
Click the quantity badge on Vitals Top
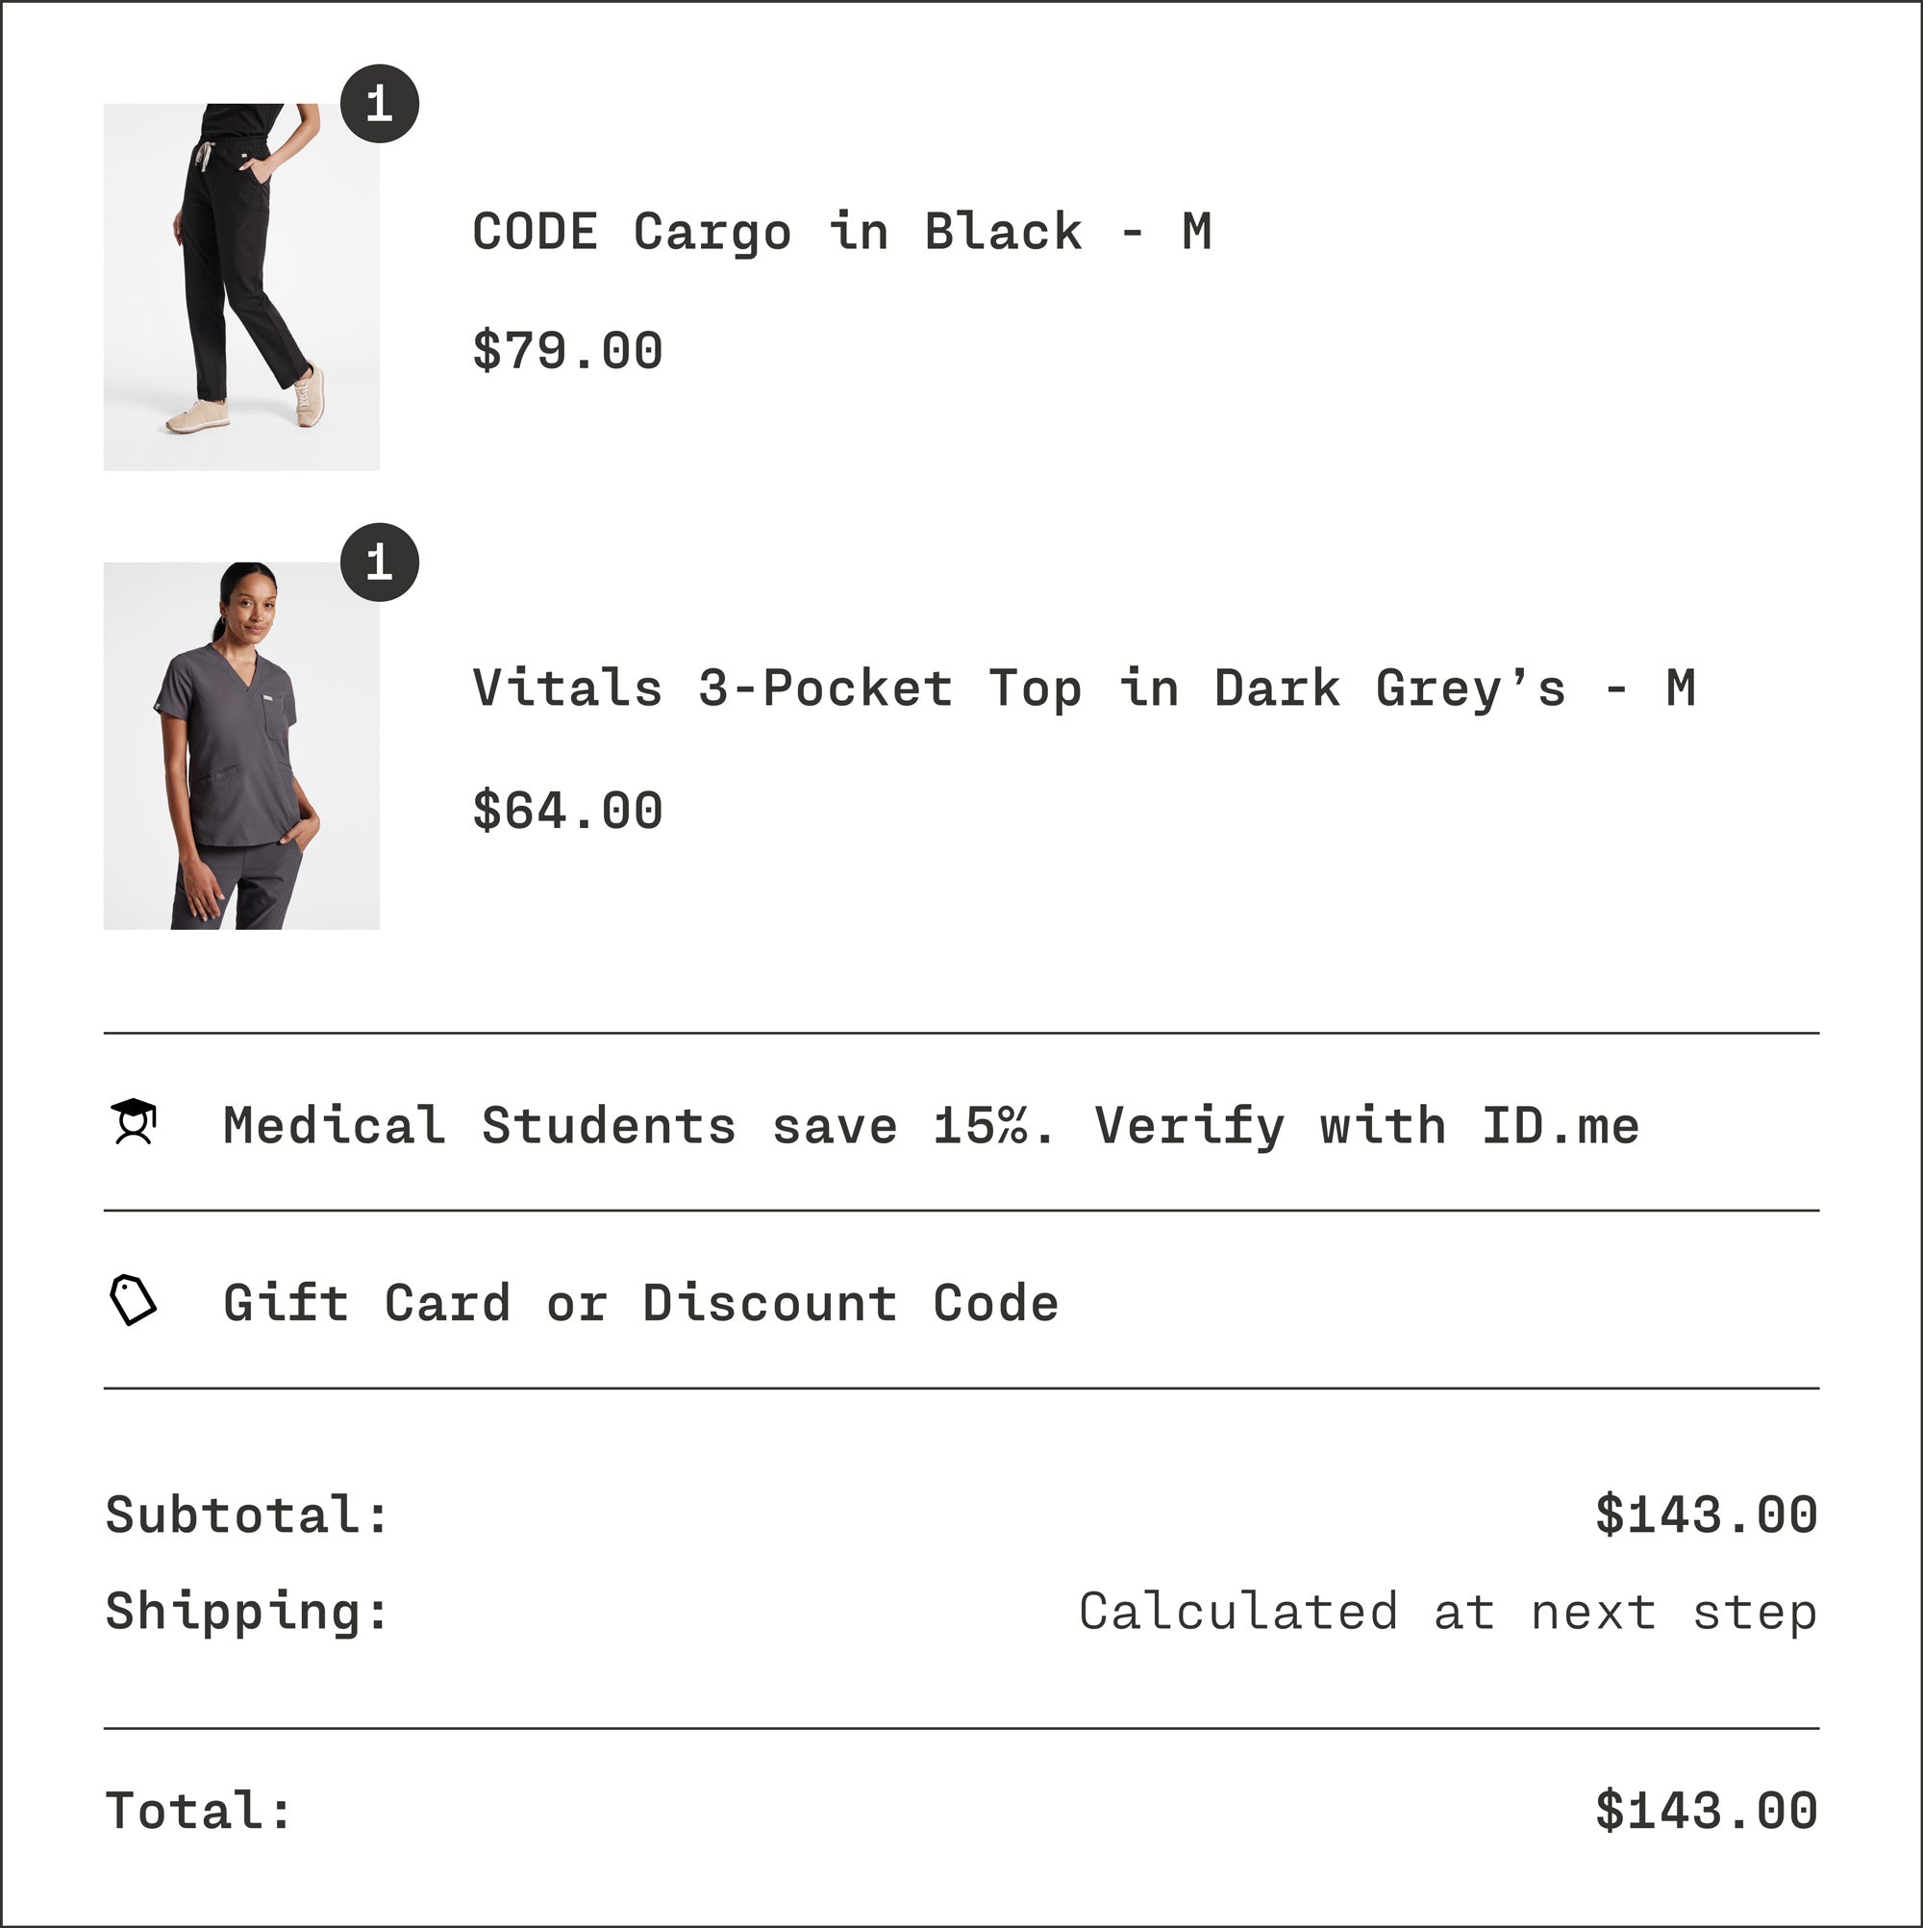[379, 562]
